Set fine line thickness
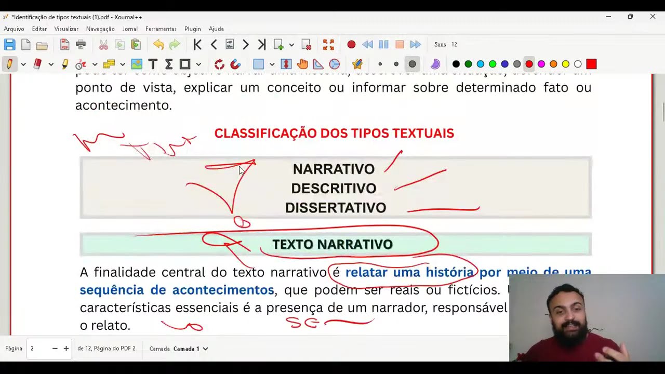Image resolution: width=665 pixels, height=374 pixels. [x=380, y=64]
